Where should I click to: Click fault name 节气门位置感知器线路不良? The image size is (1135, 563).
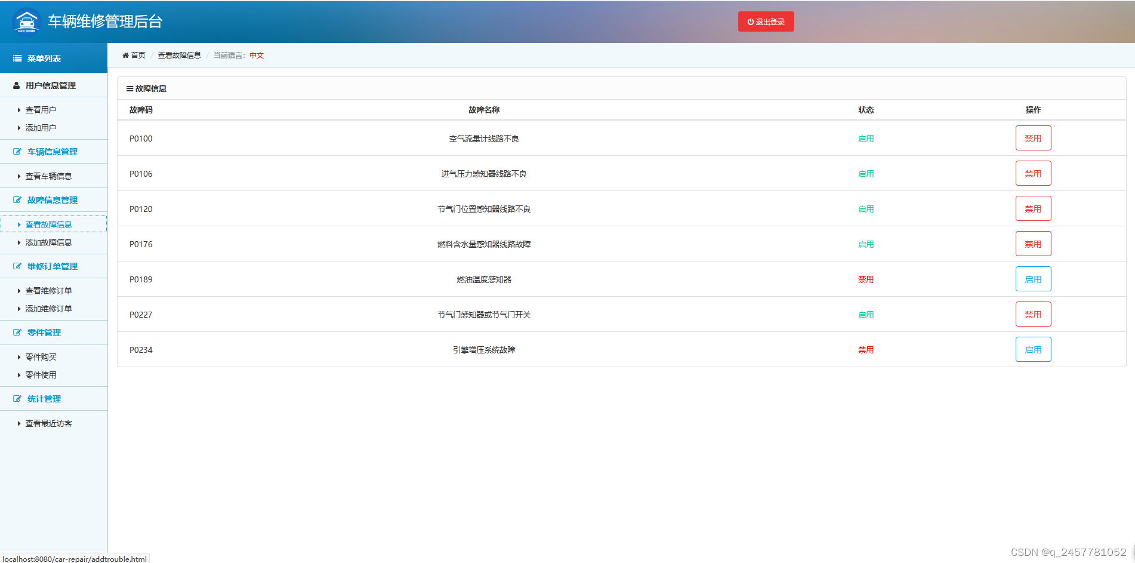(x=484, y=209)
